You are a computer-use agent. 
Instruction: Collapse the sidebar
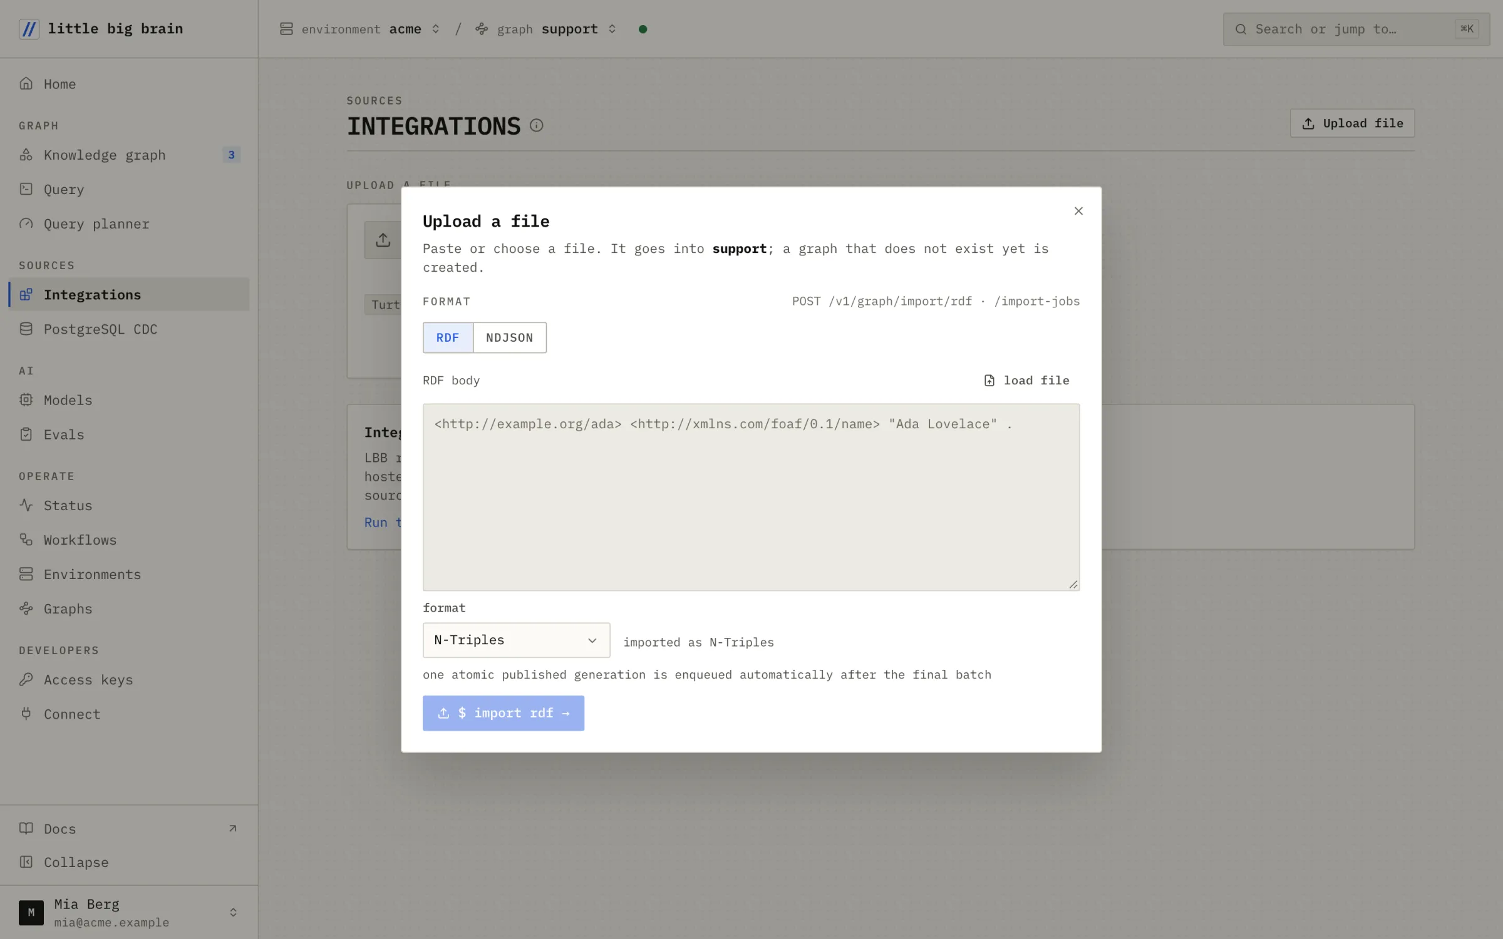tap(128, 862)
